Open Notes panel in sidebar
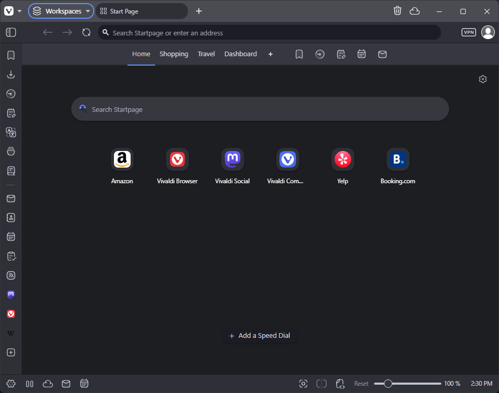The image size is (499, 393). (11, 113)
